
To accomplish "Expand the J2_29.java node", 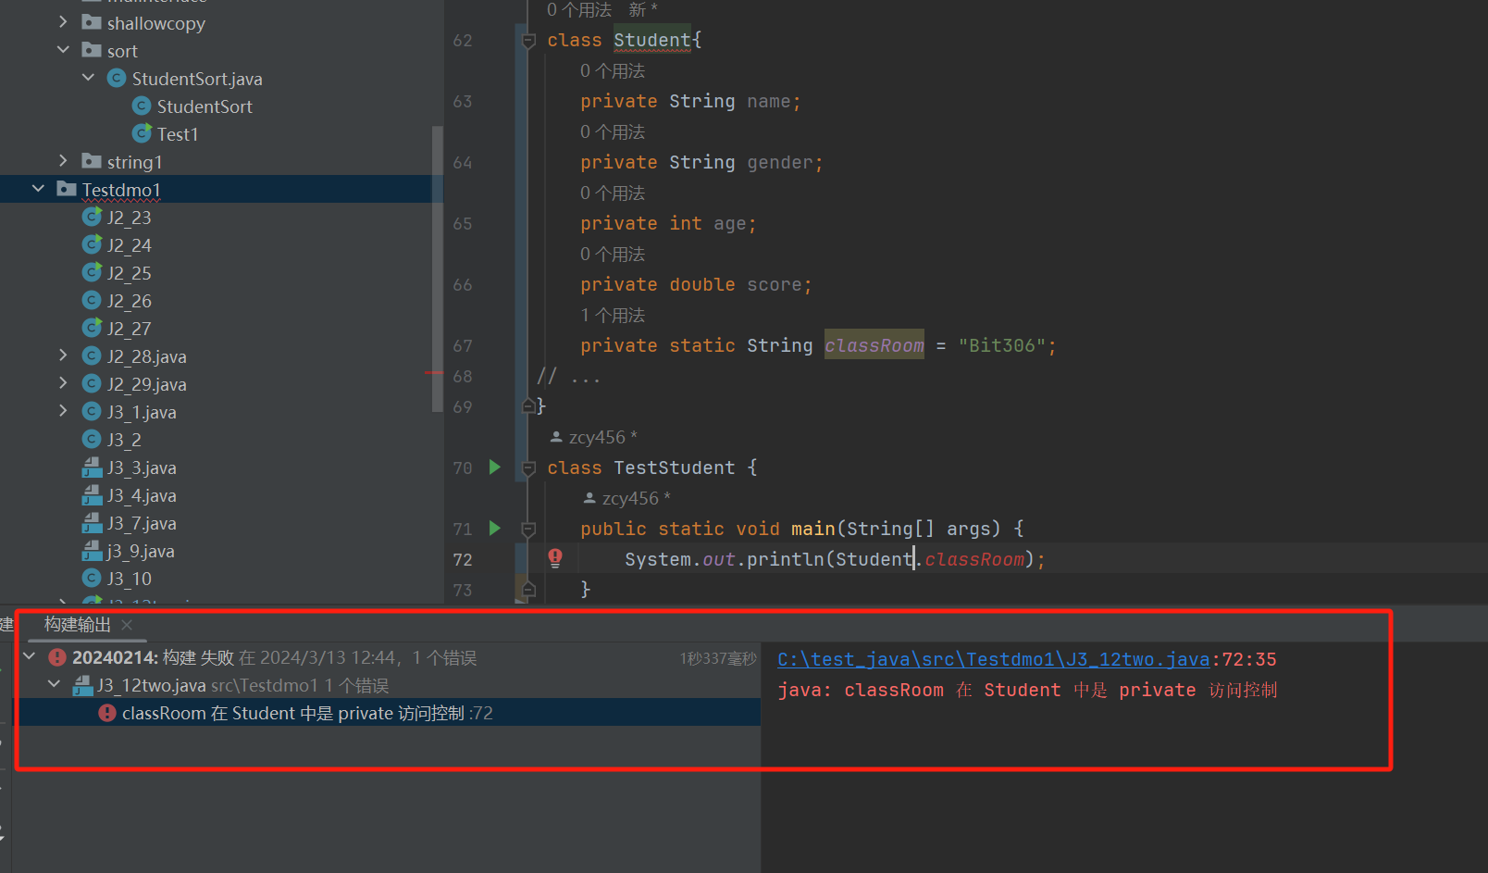I will tap(63, 382).
